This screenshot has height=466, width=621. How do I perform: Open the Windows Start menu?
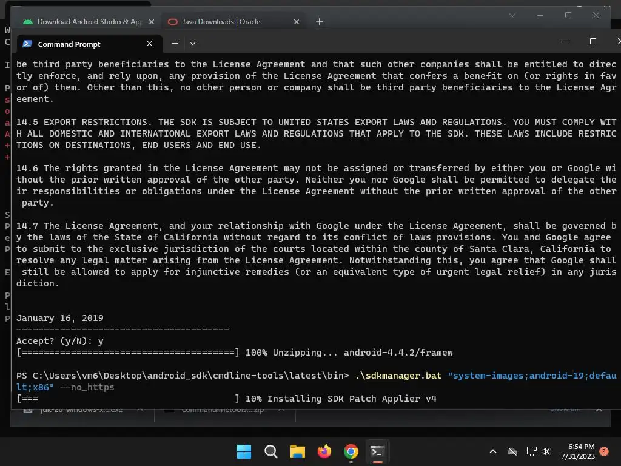click(244, 451)
